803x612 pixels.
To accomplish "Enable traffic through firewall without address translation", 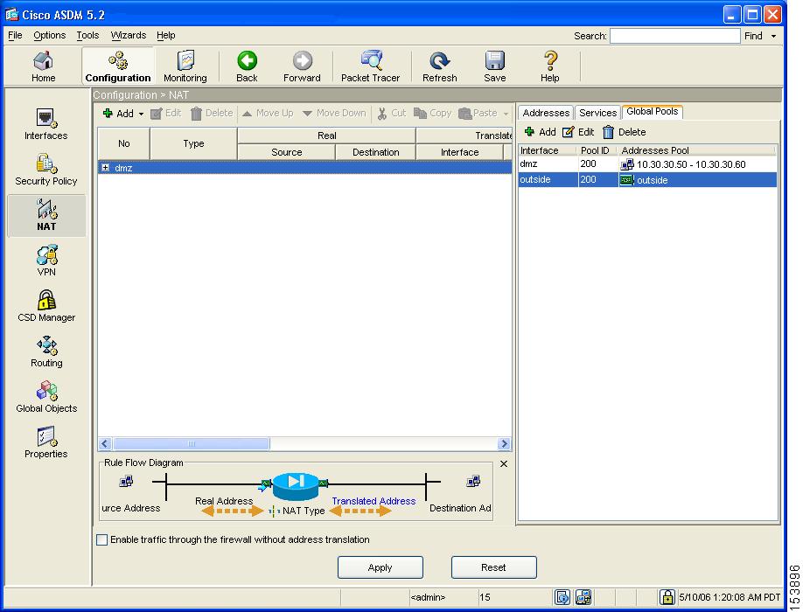I will point(102,539).
